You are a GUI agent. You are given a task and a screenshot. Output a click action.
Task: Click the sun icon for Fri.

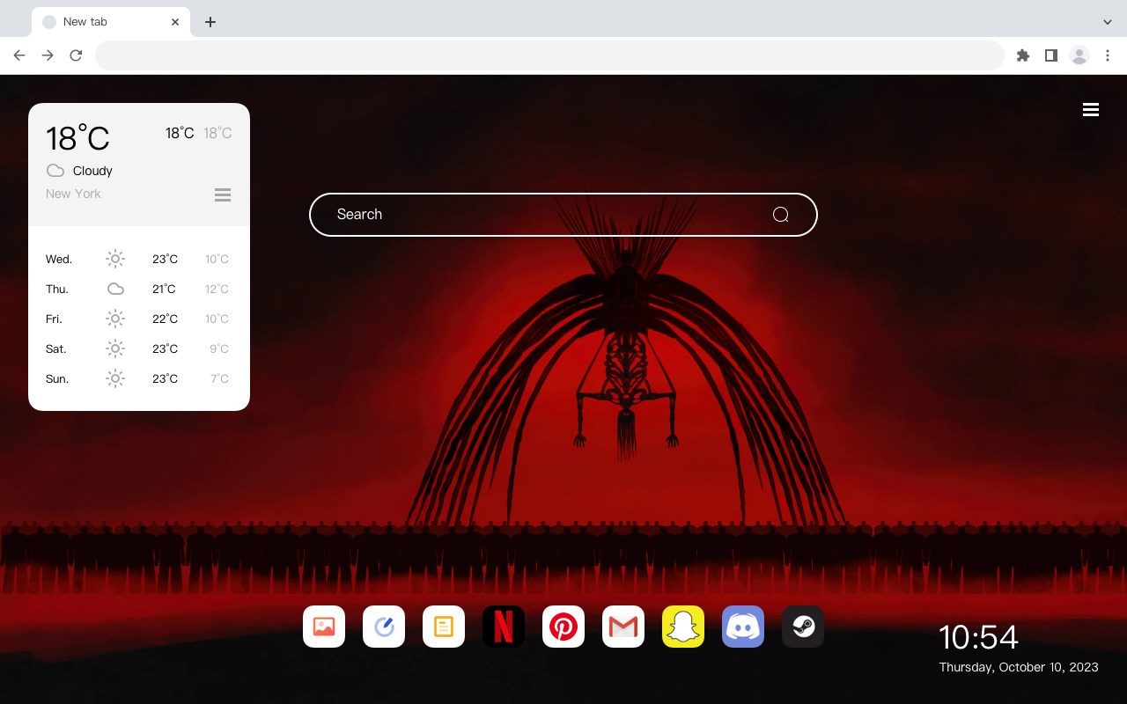(115, 319)
